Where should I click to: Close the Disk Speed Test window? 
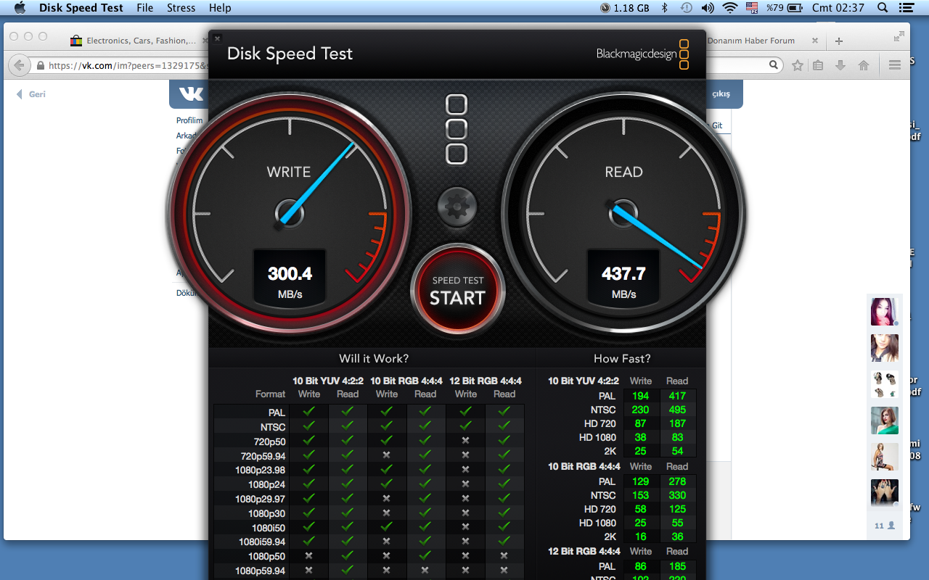[x=217, y=39]
